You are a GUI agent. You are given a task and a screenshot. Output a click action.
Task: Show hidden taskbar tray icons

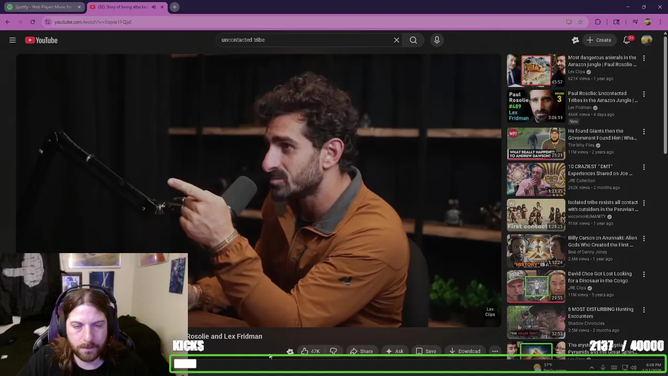591,368
